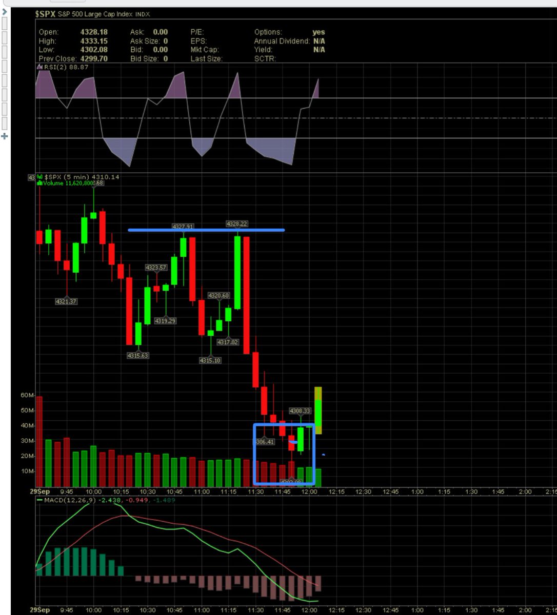
Task: Click the Last Size label
Action: 206,58
